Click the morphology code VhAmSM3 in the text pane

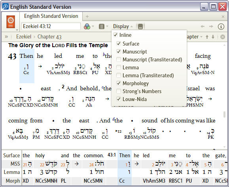pos(58,73)
